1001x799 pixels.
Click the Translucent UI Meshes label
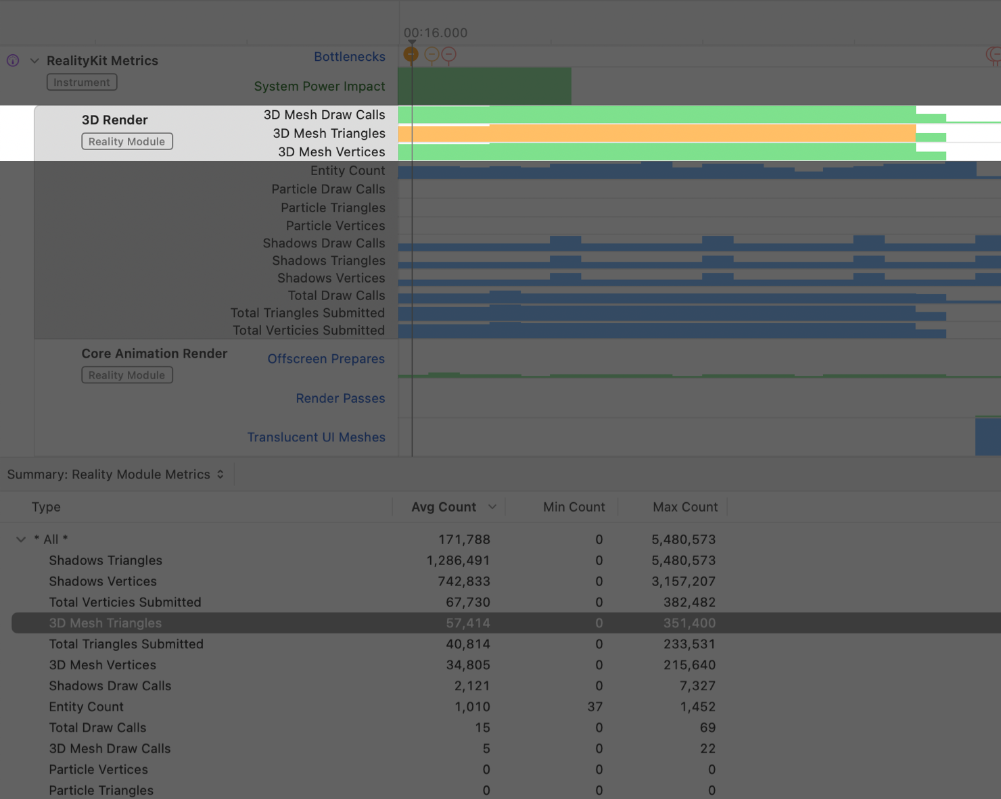316,437
